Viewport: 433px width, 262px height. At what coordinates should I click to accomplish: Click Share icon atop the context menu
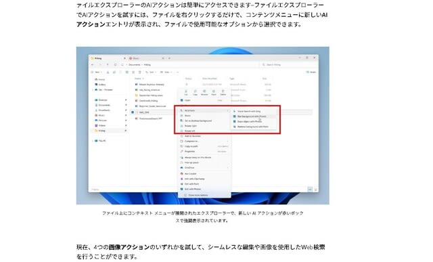point(214,92)
